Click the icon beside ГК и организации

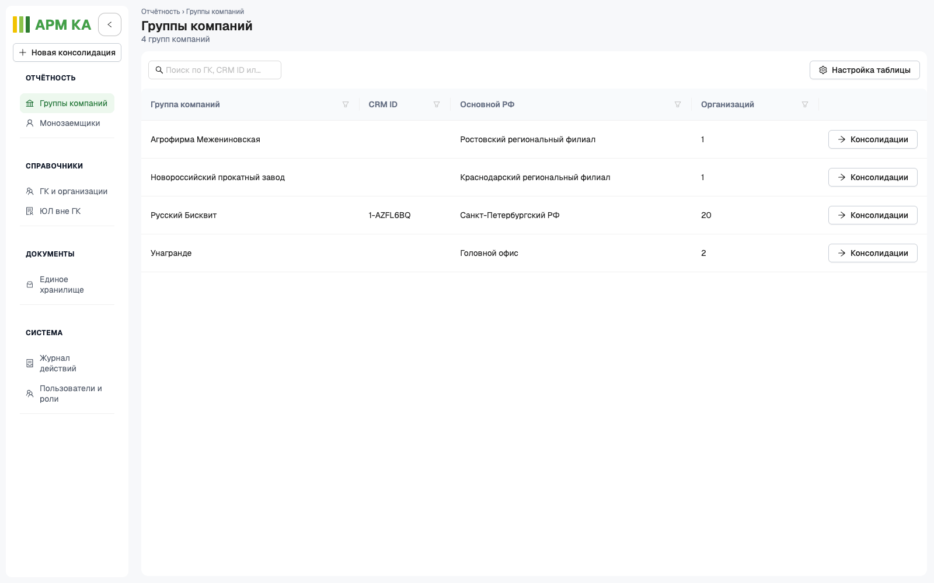(x=30, y=191)
